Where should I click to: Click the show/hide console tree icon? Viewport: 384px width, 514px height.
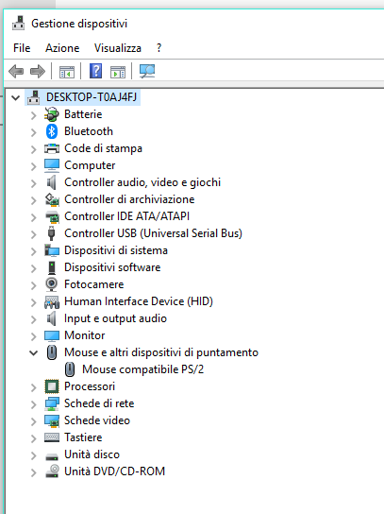67,72
